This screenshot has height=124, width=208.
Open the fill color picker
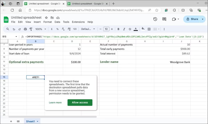coord(142,29)
